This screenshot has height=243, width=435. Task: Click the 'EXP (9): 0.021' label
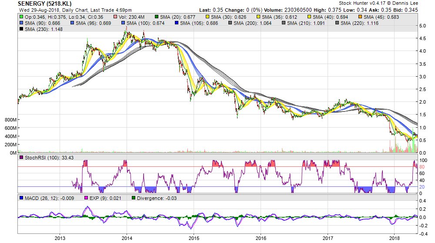(x=105, y=198)
